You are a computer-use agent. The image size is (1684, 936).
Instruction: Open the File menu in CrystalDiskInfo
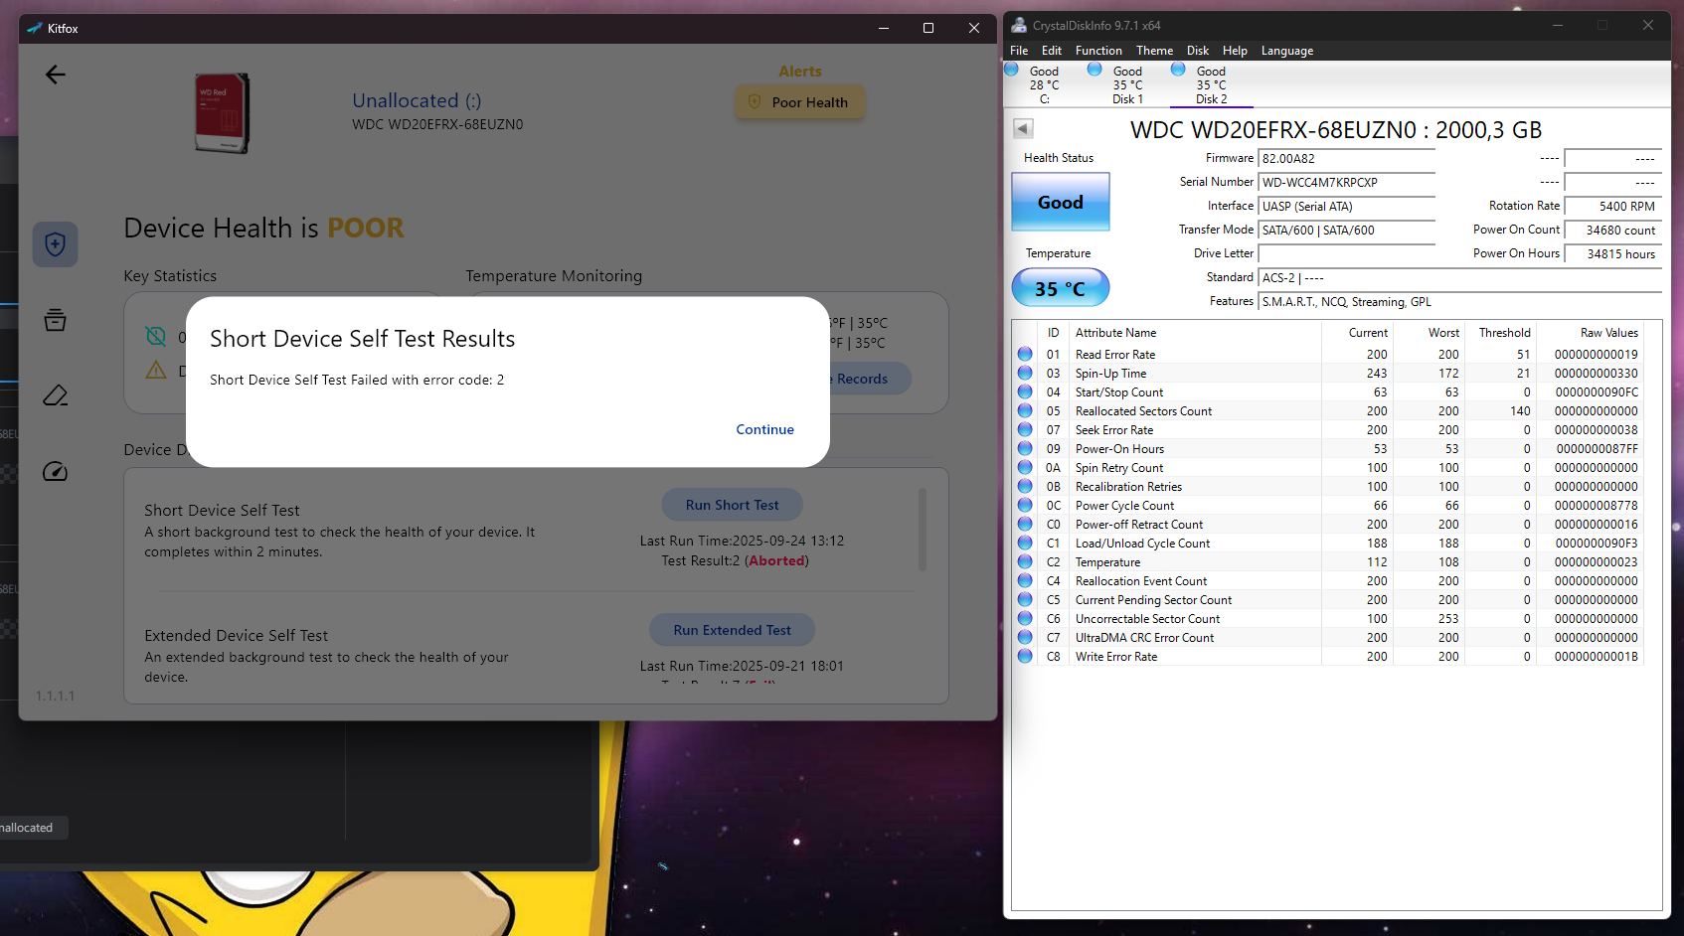point(1019,51)
